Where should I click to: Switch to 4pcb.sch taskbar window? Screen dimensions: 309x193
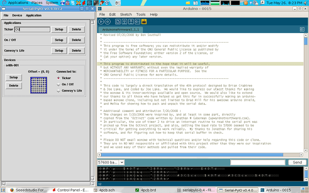click(x=104, y=190)
